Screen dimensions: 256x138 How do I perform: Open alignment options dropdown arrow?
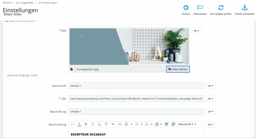131,124
